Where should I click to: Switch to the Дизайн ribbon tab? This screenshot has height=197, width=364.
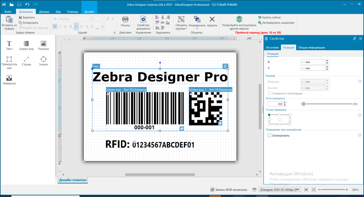[89, 12]
